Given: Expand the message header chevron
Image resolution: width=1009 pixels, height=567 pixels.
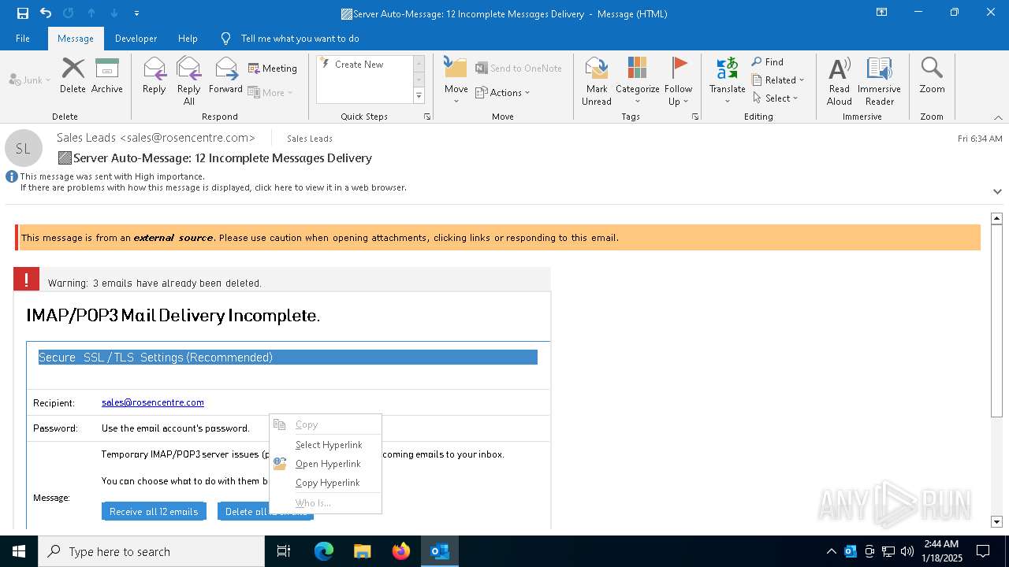Looking at the screenshot, I should [997, 191].
